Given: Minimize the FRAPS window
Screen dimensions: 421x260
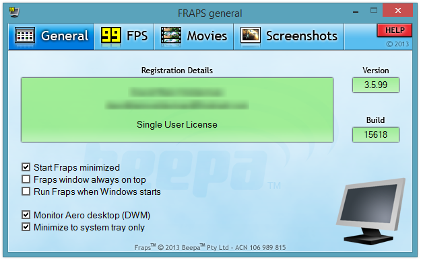Looking at the screenshot, I should pos(356,12).
